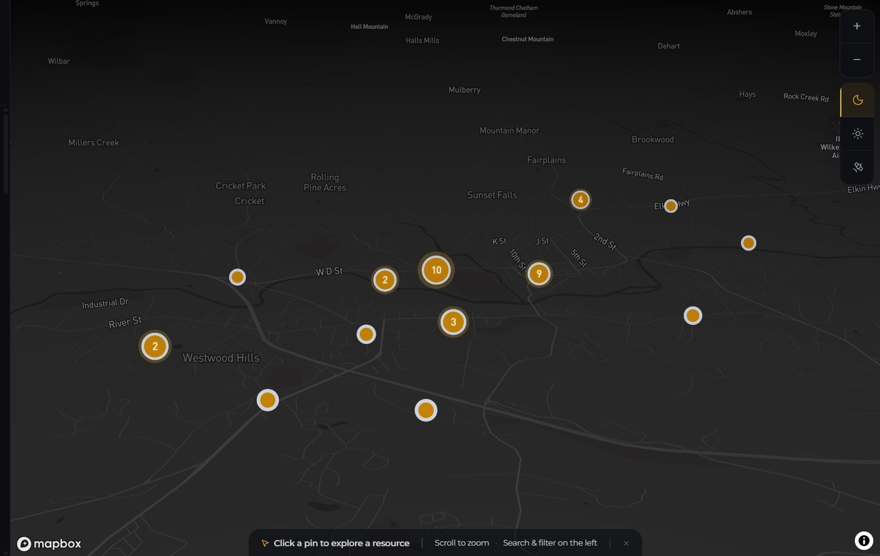This screenshot has height=556, width=880.
Task: Click the Halls Mills map label
Action: (422, 40)
